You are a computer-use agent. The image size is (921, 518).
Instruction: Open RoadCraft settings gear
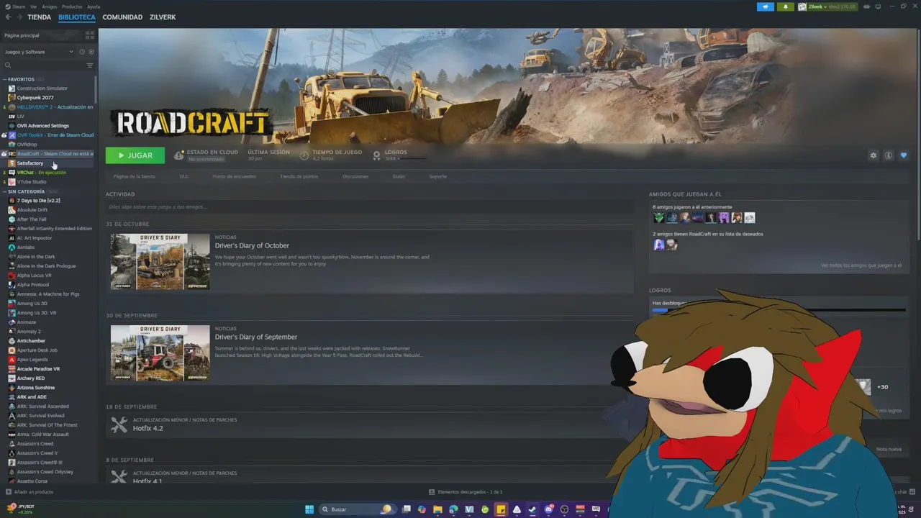(x=874, y=155)
